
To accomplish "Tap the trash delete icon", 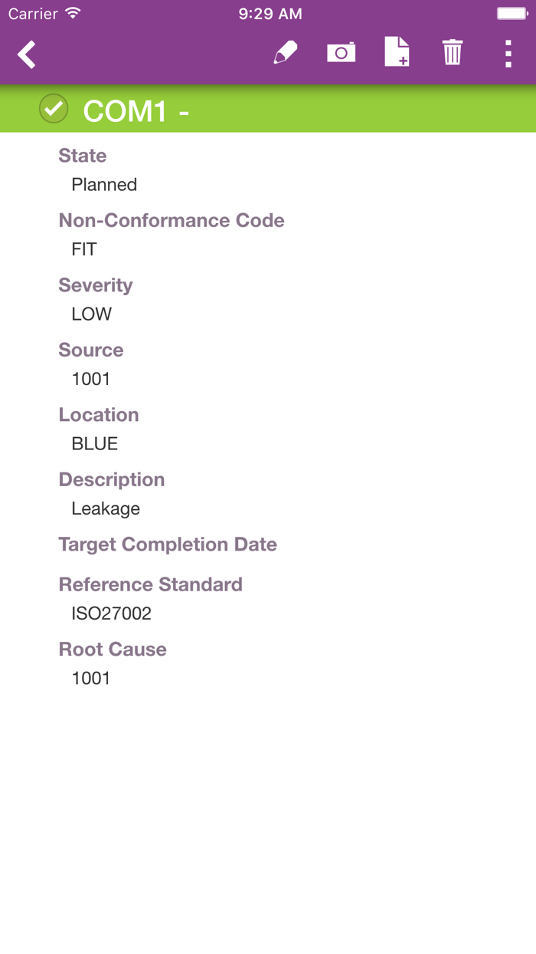I will point(452,53).
